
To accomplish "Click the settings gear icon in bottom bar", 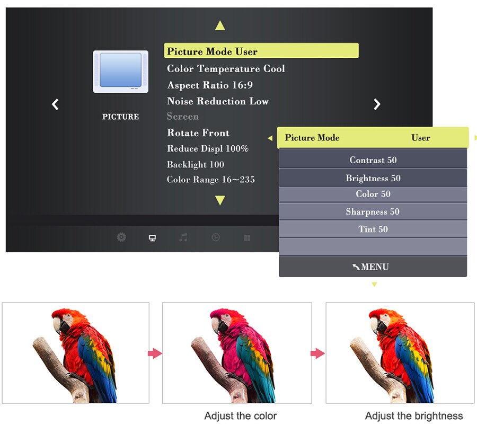I will 121,237.
